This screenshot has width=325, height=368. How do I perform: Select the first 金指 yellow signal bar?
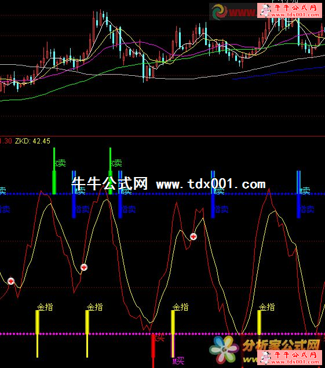[x=37, y=334]
